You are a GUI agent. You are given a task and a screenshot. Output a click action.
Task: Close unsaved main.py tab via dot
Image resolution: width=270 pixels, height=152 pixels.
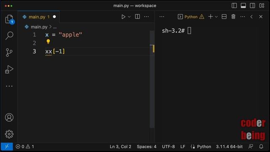pyautogui.click(x=54, y=17)
